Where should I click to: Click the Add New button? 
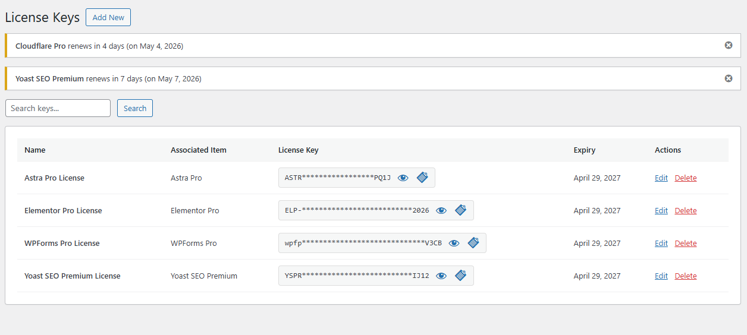108,17
